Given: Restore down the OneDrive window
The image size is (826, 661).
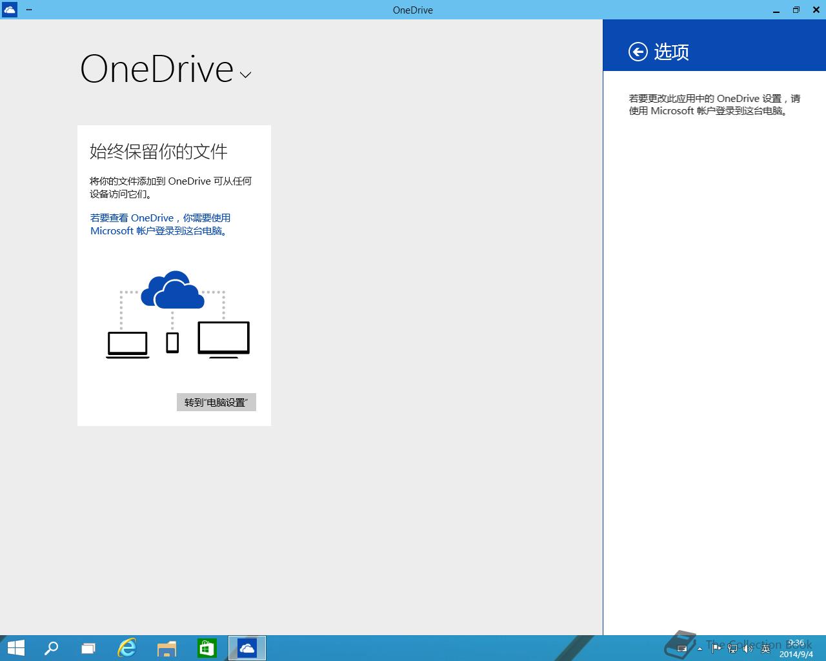Looking at the screenshot, I should click(x=796, y=10).
